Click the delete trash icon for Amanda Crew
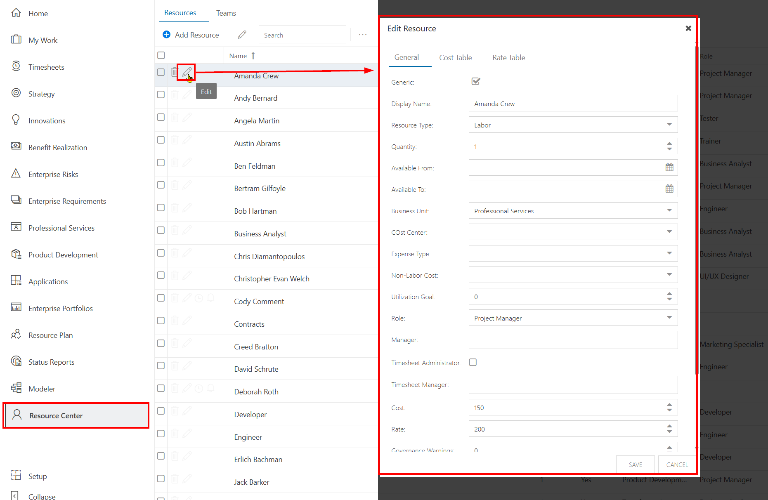768x500 pixels. (175, 72)
